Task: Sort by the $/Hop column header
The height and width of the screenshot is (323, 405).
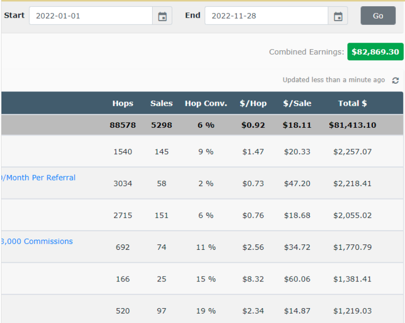Action: coord(253,103)
